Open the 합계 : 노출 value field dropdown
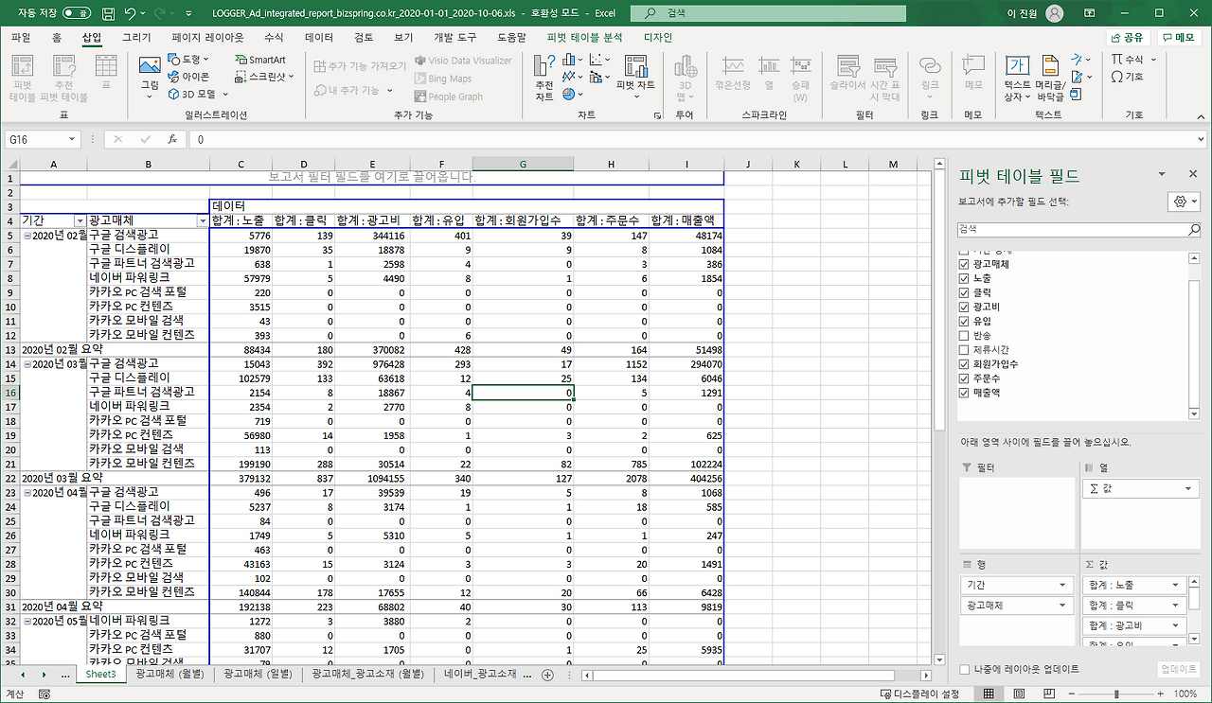The width and height of the screenshot is (1212, 703). pos(1177,586)
